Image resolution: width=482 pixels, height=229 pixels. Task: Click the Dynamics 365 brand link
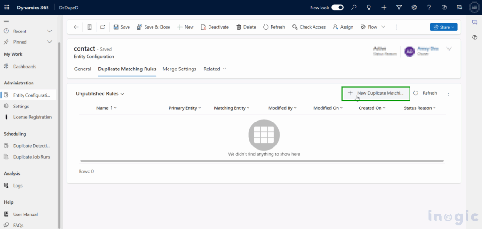33,8
